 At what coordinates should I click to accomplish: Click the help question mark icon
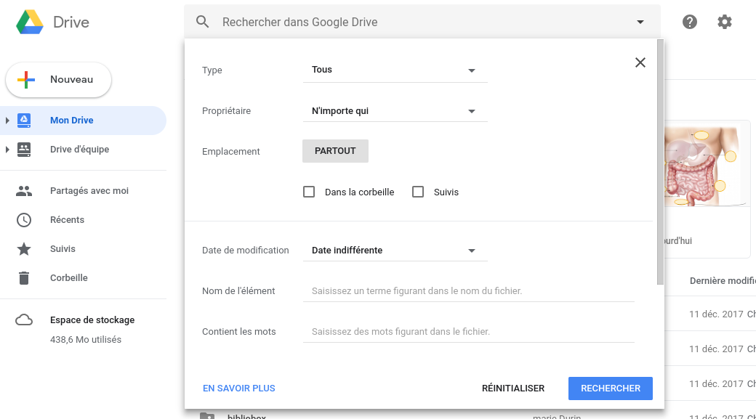(x=689, y=22)
